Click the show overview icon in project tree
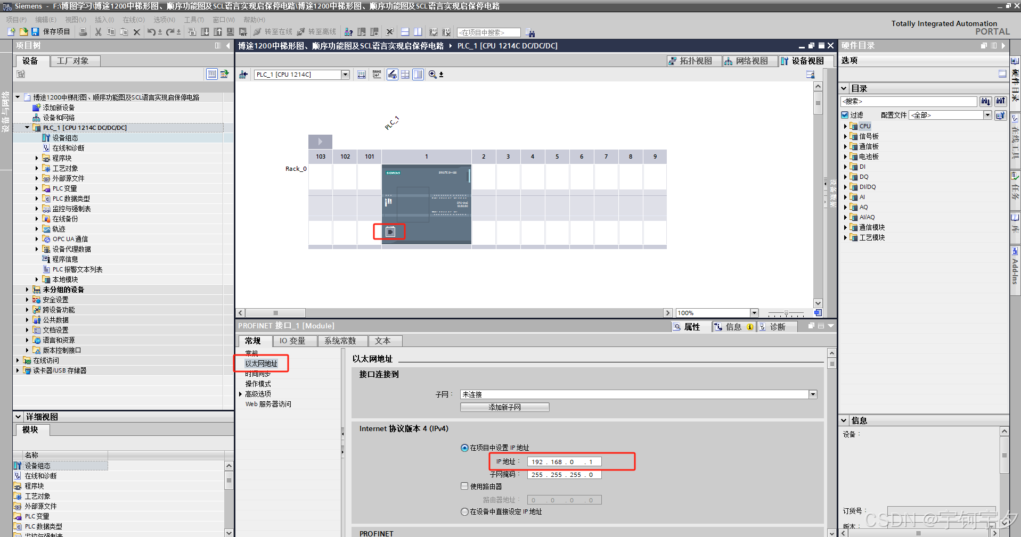Viewport: 1021px width, 537px height. coord(212,74)
